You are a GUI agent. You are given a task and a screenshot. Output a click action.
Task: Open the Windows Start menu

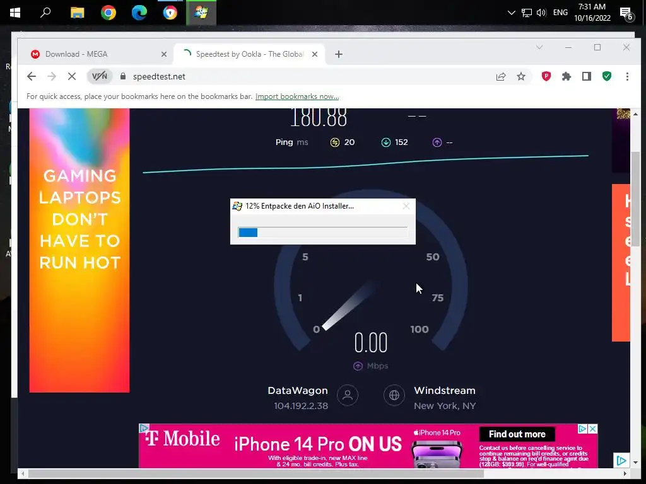coord(15,13)
